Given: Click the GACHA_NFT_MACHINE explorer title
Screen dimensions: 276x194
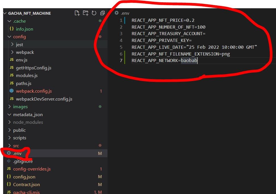Looking at the screenshot, I should (x=30, y=13).
